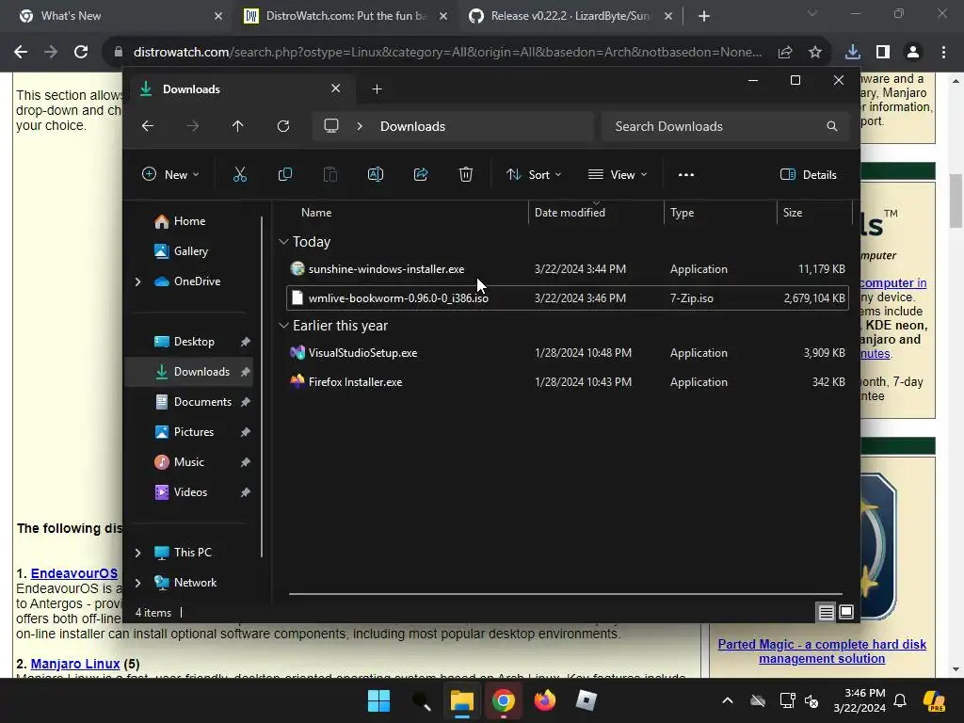
Task: Select VisualStudioSetup.exe file
Action: 567,353
